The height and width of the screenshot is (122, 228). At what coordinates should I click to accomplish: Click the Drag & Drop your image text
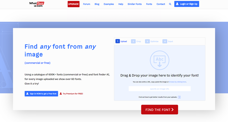click(160, 75)
